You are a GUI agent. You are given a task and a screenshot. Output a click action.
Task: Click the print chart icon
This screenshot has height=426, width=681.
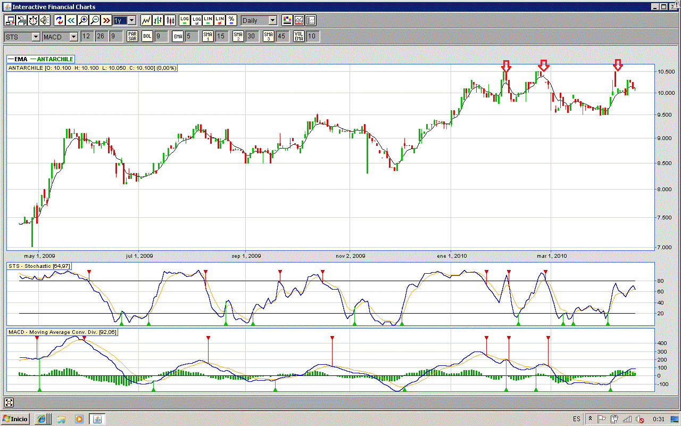tap(21, 20)
